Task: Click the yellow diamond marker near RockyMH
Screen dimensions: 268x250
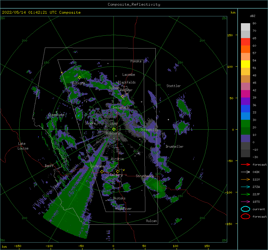Action: pos(80,78)
